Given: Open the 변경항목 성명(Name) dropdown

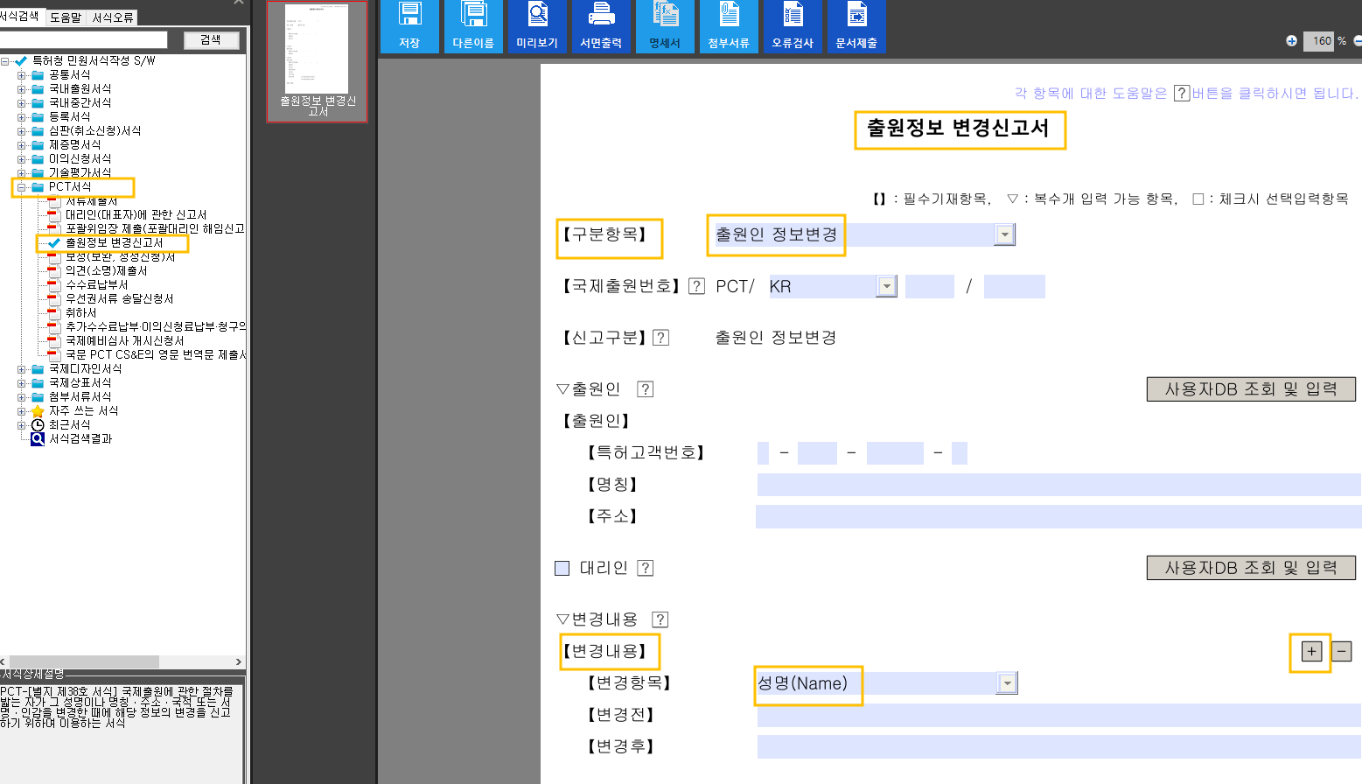Looking at the screenshot, I should [1005, 682].
